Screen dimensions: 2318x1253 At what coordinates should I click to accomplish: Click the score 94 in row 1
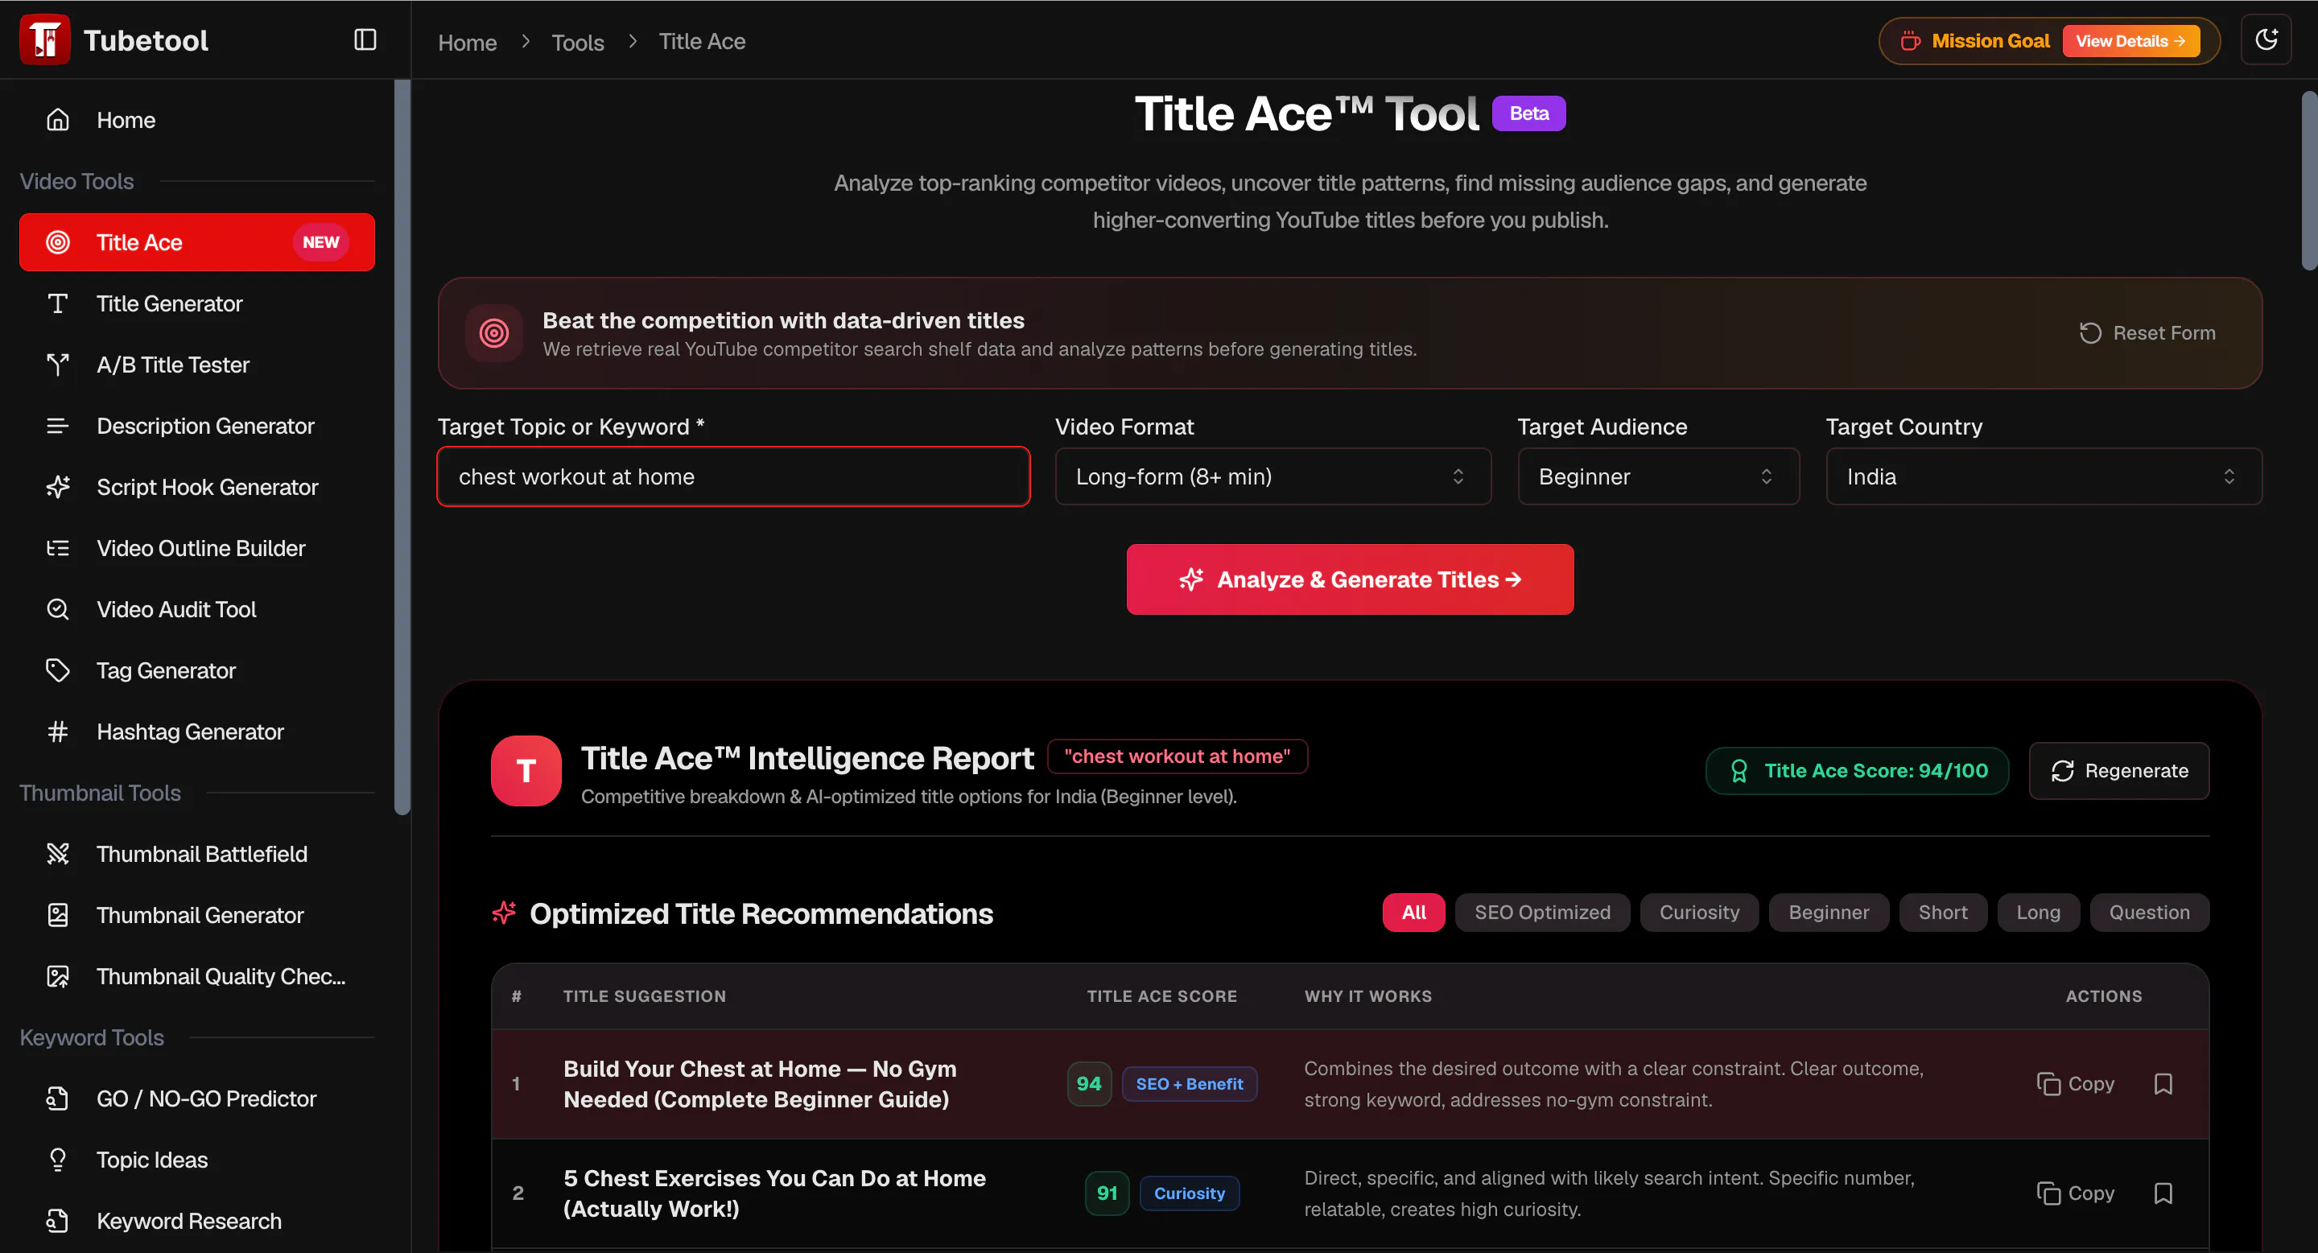pos(1089,1084)
